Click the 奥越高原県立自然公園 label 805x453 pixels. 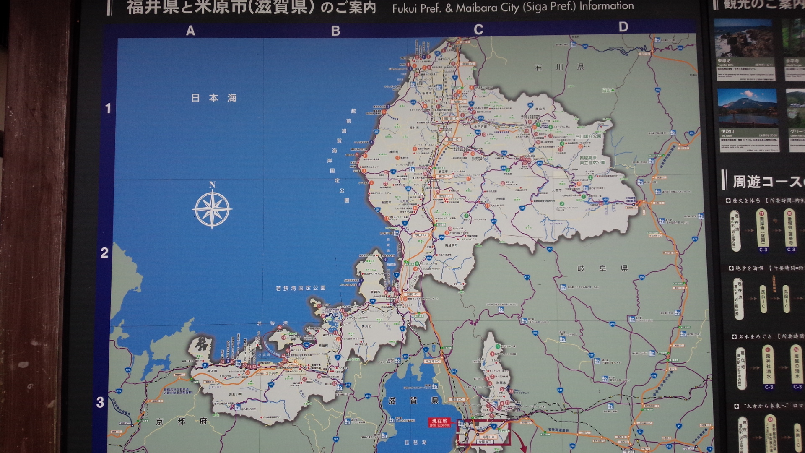[x=592, y=160]
